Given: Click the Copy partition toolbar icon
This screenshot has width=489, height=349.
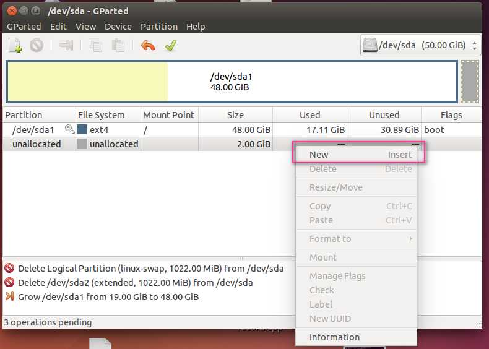Looking at the screenshot, I should pos(96,46).
